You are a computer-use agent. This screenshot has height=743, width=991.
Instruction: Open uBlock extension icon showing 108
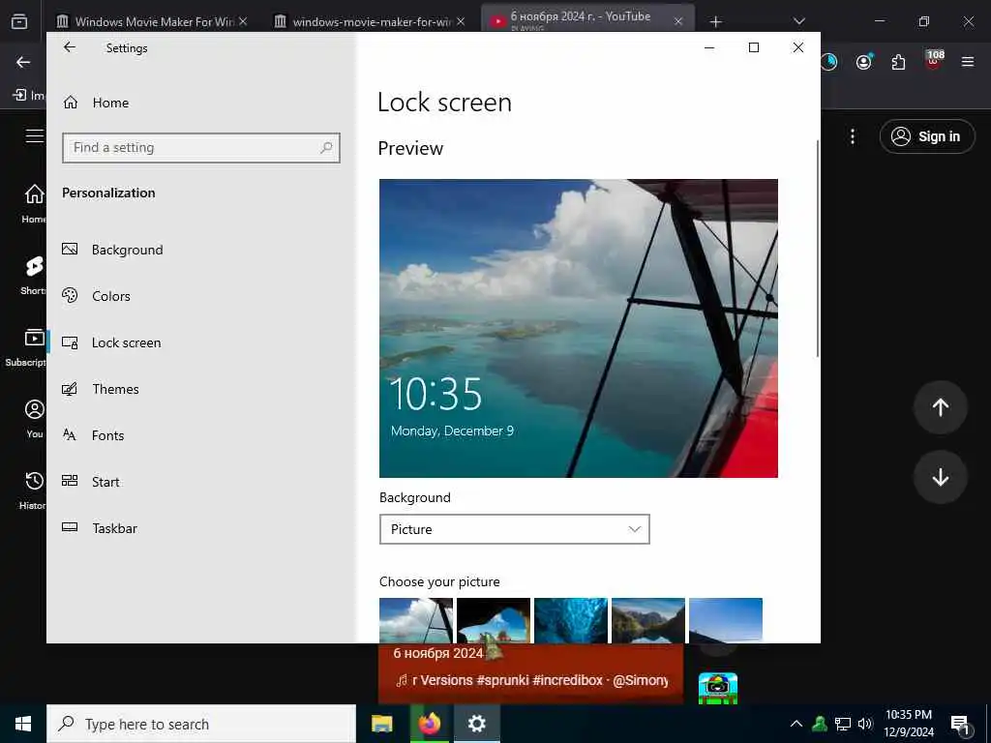pos(934,59)
